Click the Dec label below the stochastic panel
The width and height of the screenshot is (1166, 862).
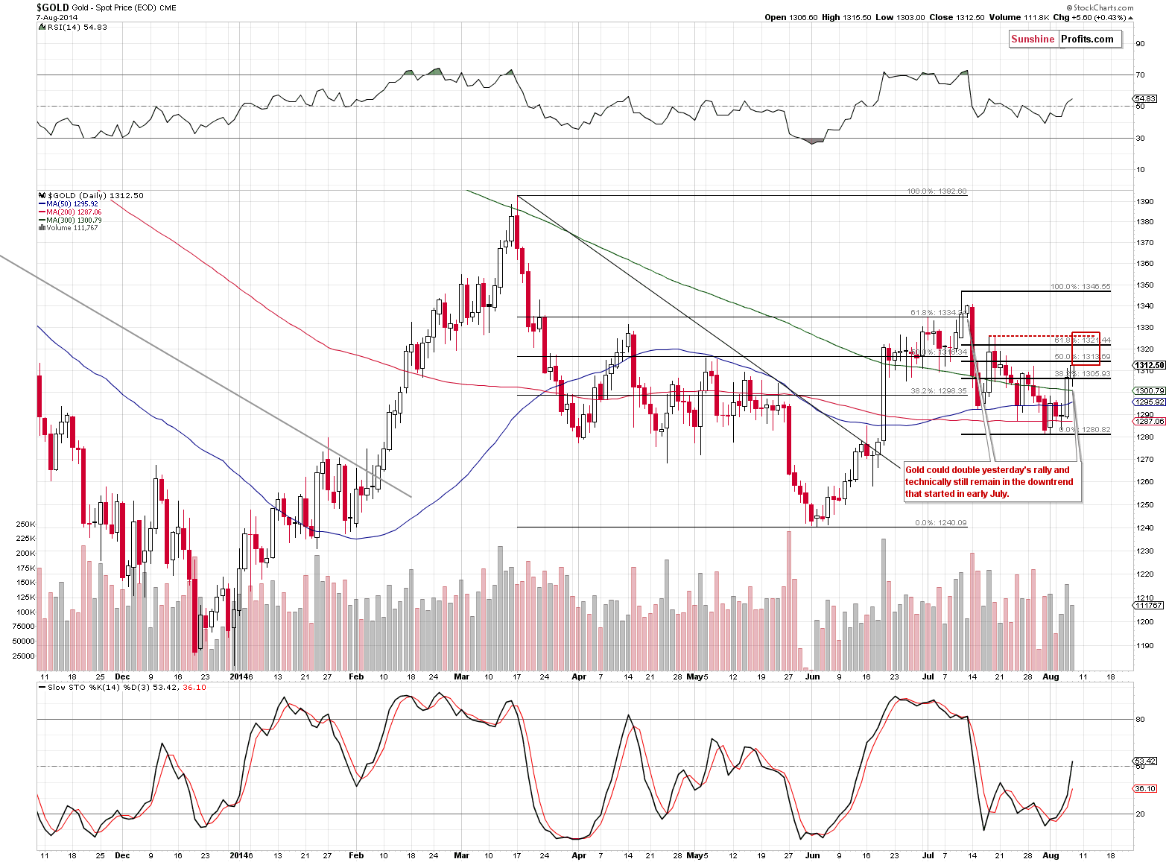(x=122, y=856)
